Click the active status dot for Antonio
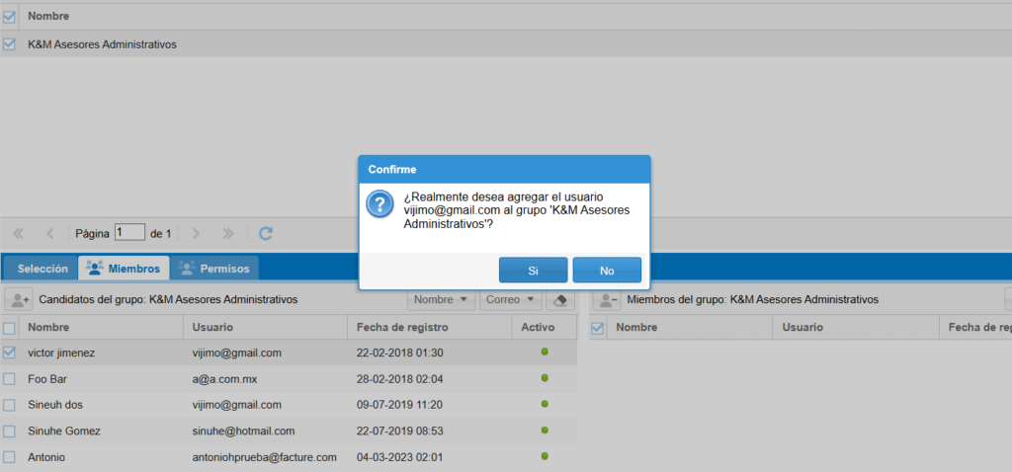This screenshot has height=472, width=1012. coord(545,456)
